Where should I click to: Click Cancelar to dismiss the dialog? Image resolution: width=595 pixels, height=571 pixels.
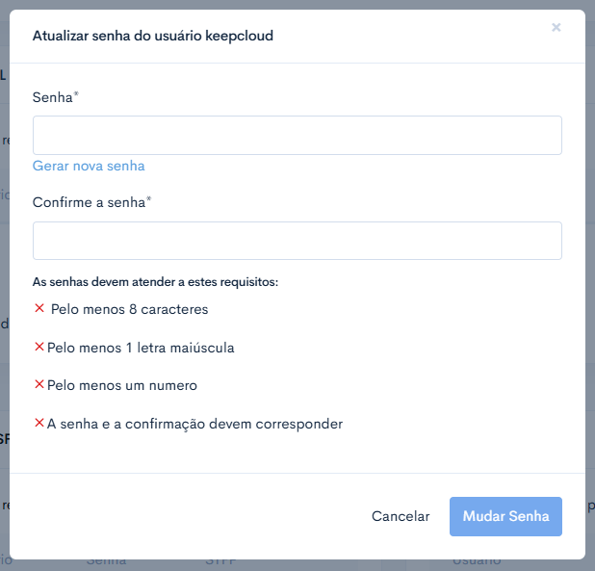point(401,516)
